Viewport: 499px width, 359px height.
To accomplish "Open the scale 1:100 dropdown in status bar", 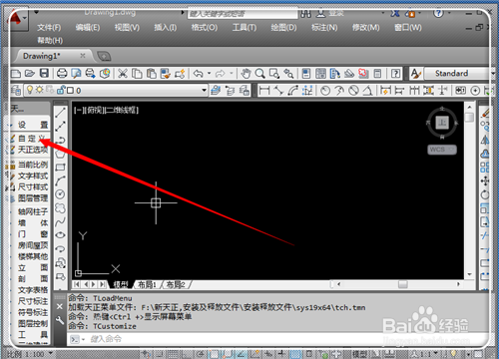I will [x=51, y=353].
